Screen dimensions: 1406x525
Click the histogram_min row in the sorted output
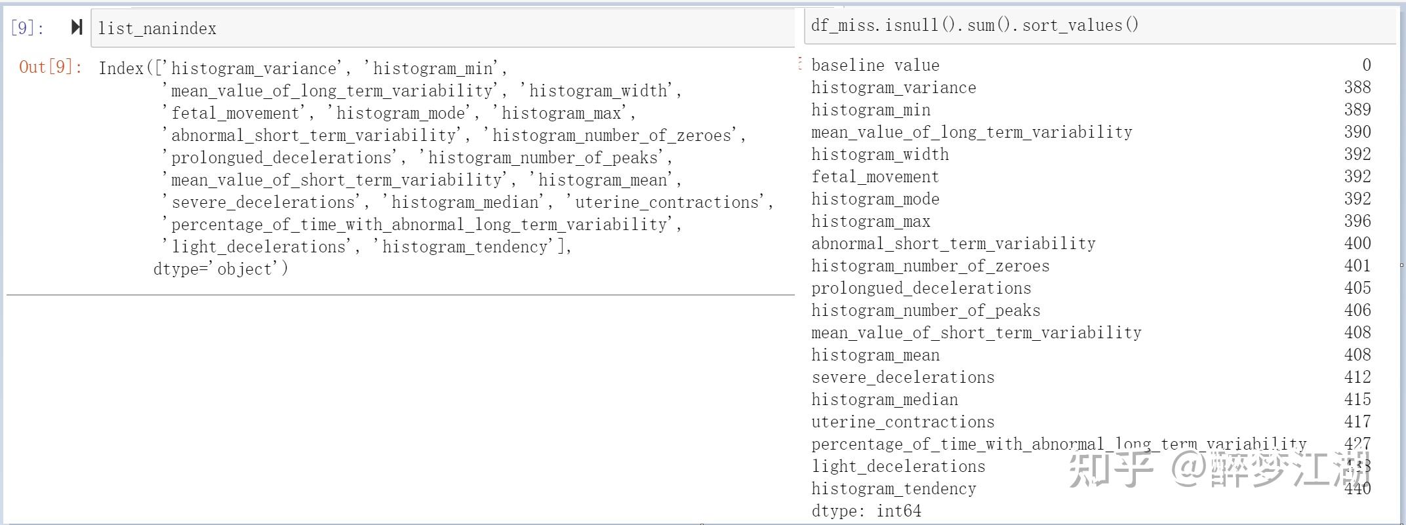pyautogui.click(x=1091, y=110)
